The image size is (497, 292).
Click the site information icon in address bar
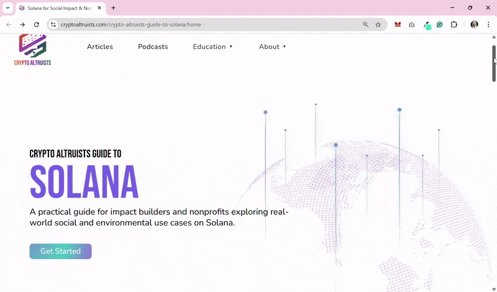click(x=53, y=25)
